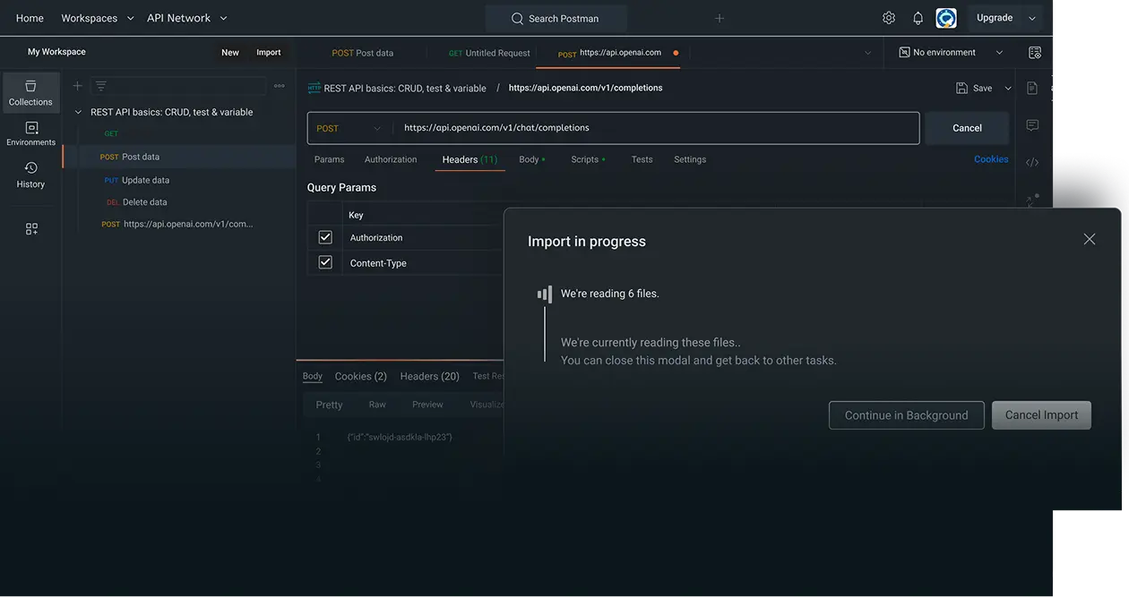This screenshot has height=597, width=1129.
Task: Click the Cancel Import button
Action: pos(1041,415)
